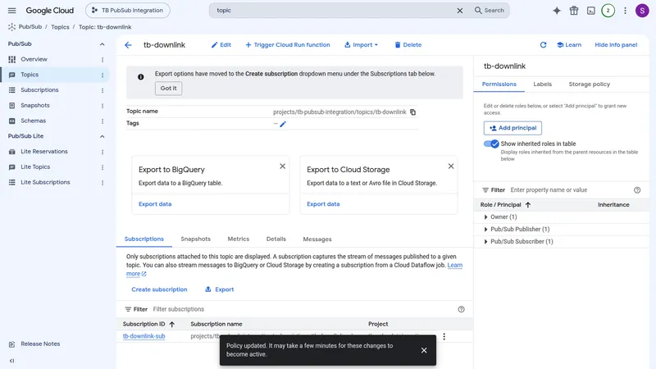The height and width of the screenshot is (369, 656).
Task: Open the Labels tab in info panel
Action: point(542,84)
